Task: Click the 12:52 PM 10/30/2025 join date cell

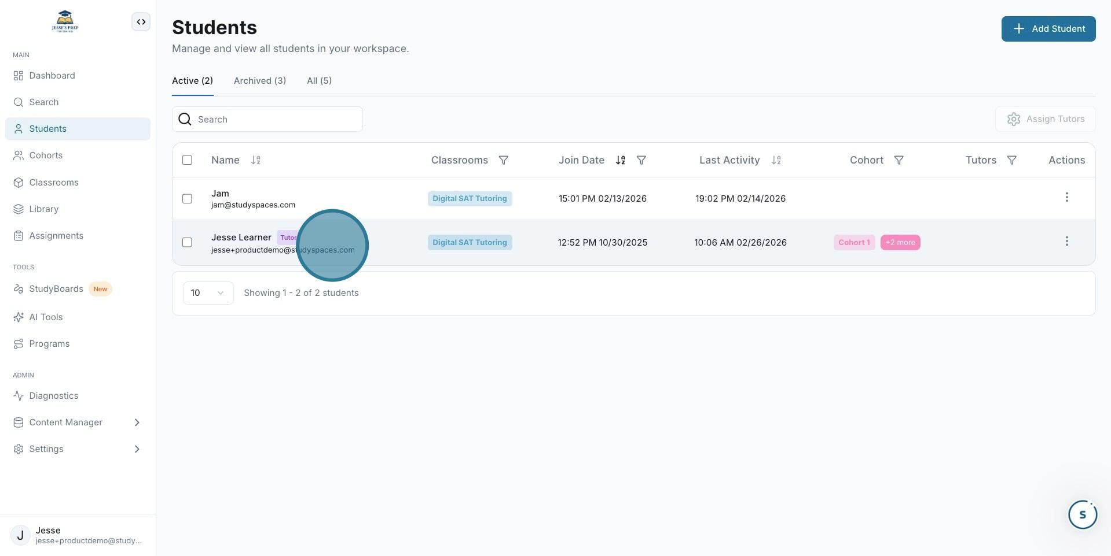Action: pyautogui.click(x=602, y=243)
